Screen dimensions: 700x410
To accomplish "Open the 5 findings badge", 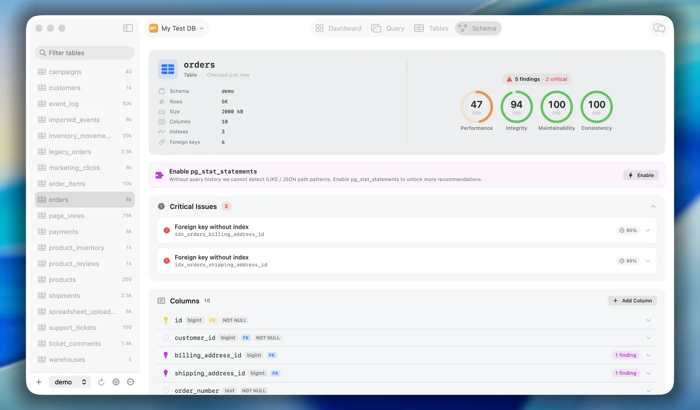I will pos(537,79).
